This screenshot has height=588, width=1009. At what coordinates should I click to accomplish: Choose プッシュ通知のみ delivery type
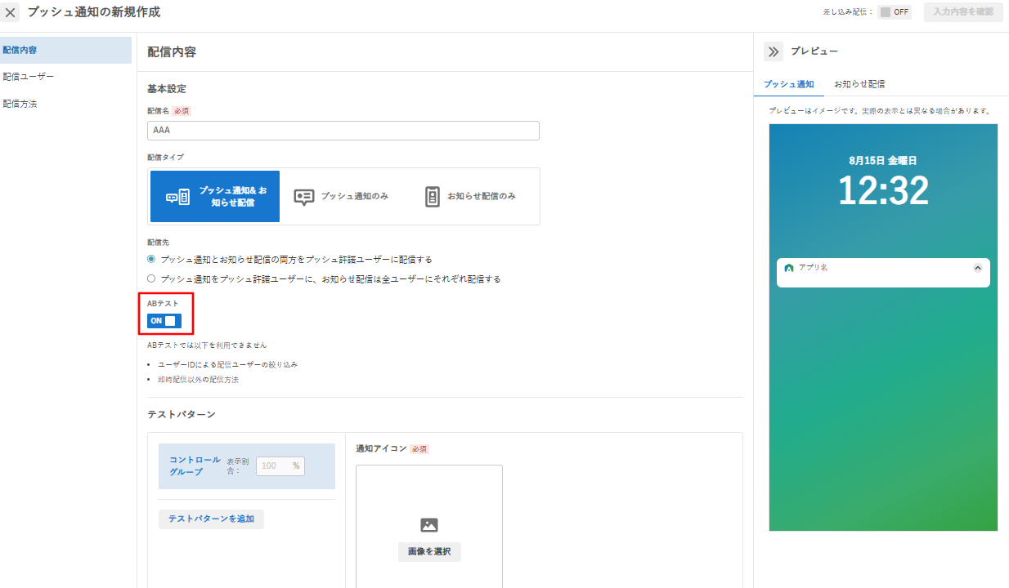pyautogui.click(x=342, y=196)
